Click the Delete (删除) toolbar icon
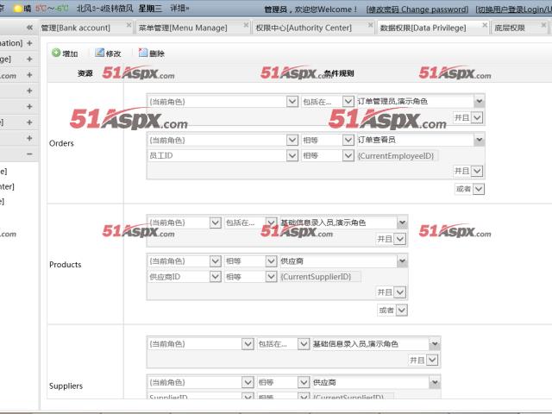This screenshot has width=552, height=414. [143, 53]
